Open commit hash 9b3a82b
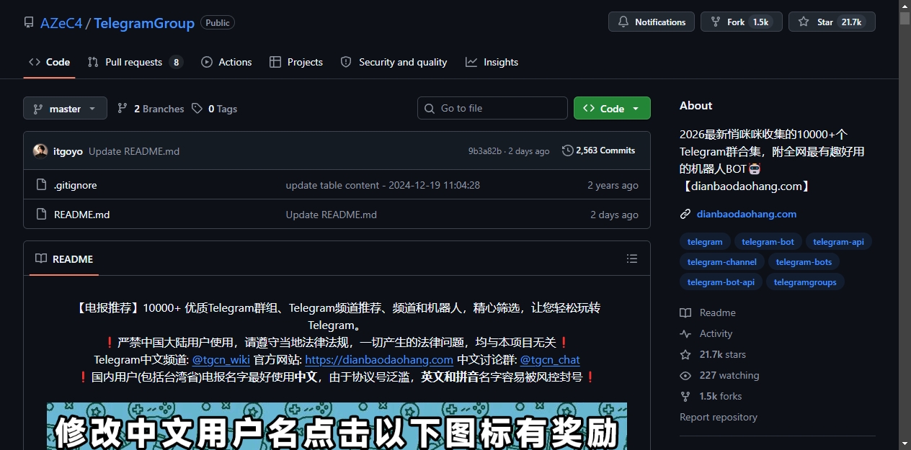This screenshot has height=450, width=911. (x=485, y=151)
